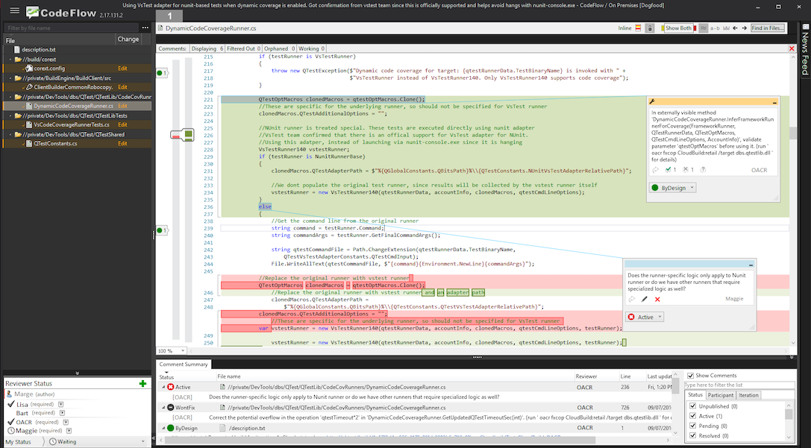811x448 pixels.
Task: Toggle the ignore whitespace wavy icon
Action: point(704,28)
